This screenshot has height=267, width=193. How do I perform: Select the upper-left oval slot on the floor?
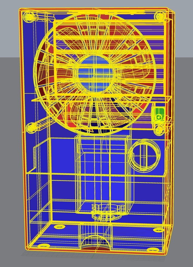coord(59,226)
